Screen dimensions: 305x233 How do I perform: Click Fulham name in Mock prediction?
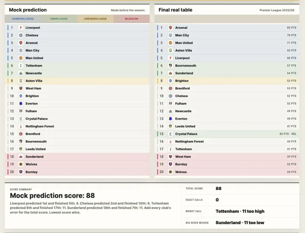(x=31, y=111)
